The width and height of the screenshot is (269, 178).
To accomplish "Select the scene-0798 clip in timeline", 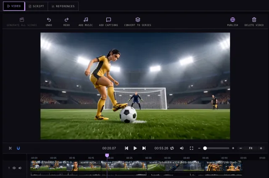I will (54, 166).
